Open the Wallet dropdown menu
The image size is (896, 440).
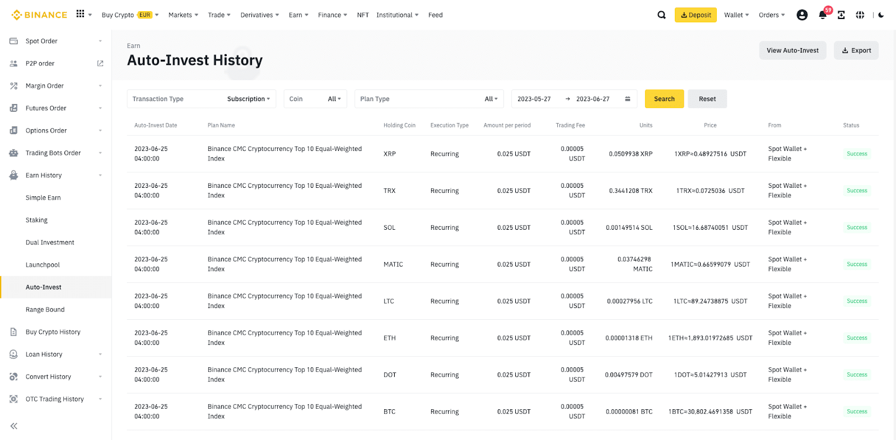click(x=736, y=15)
